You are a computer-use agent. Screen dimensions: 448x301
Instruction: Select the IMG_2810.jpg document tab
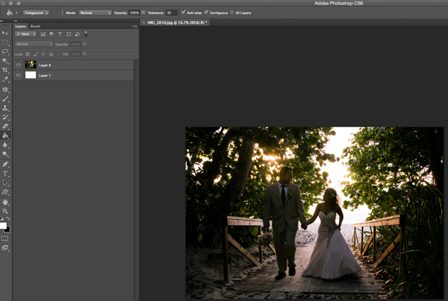click(175, 23)
